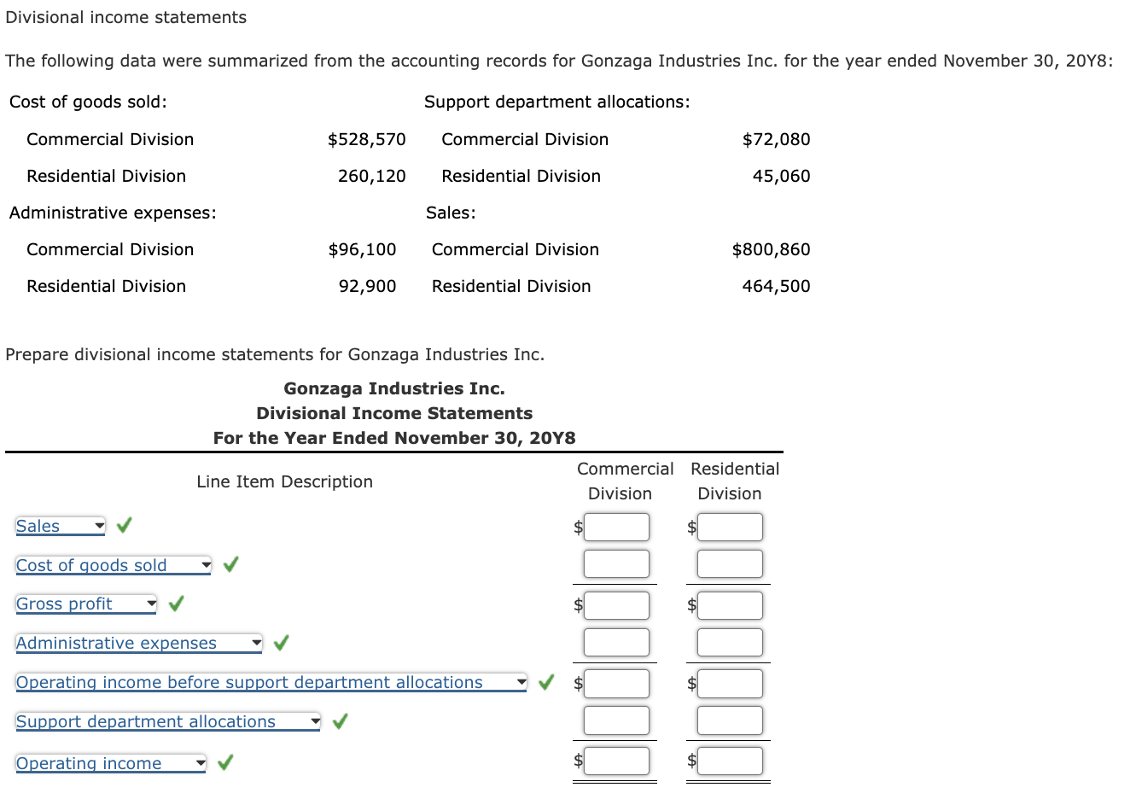The height and width of the screenshot is (799, 1142).
Task: Click Commercial Division administrative expenses field
Action: pos(616,642)
